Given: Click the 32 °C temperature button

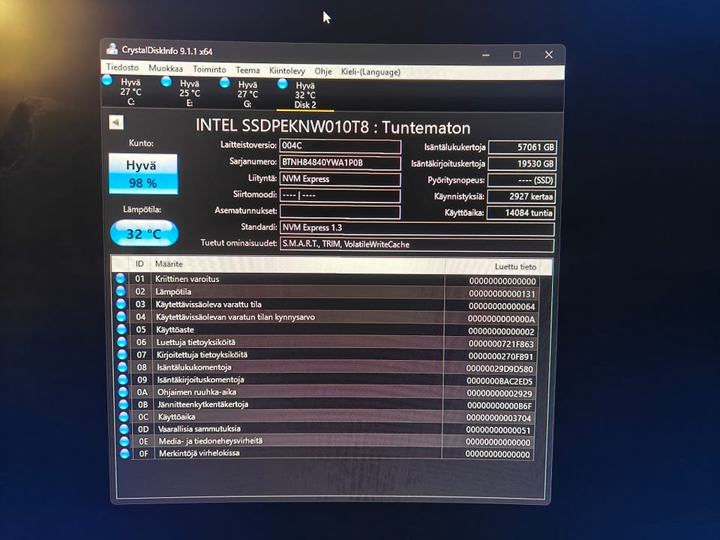Looking at the screenshot, I should (144, 233).
